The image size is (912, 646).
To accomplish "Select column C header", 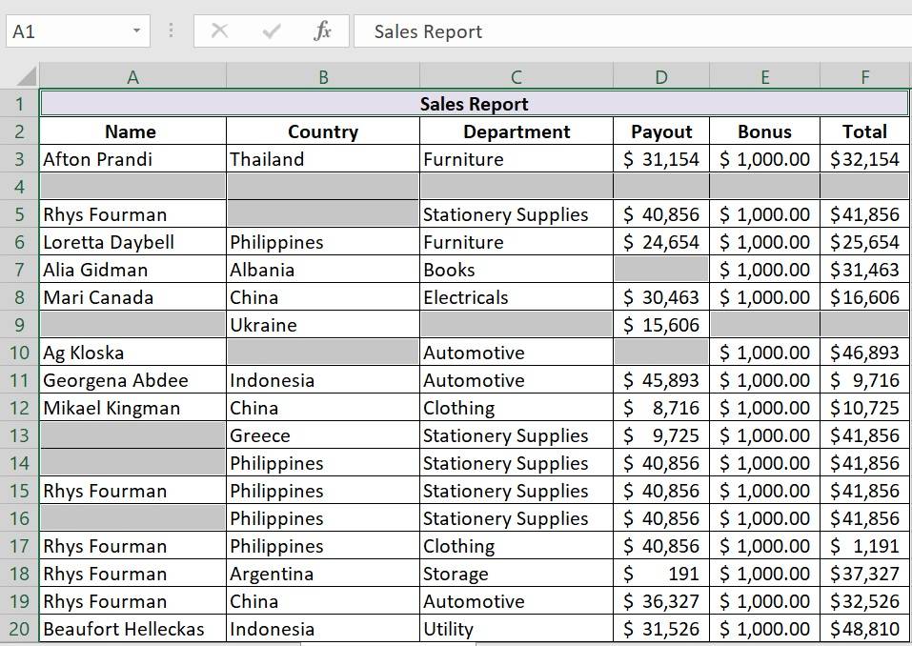I will pyautogui.click(x=516, y=77).
